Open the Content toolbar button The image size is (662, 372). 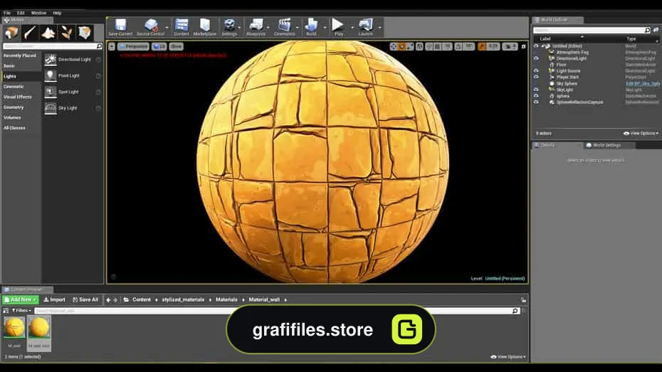181,28
